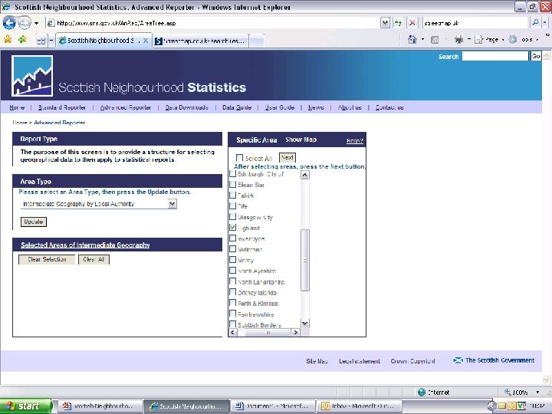Tick the Inverclyde checkbox
This screenshot has width=552, height=414.
click(233, 238)
